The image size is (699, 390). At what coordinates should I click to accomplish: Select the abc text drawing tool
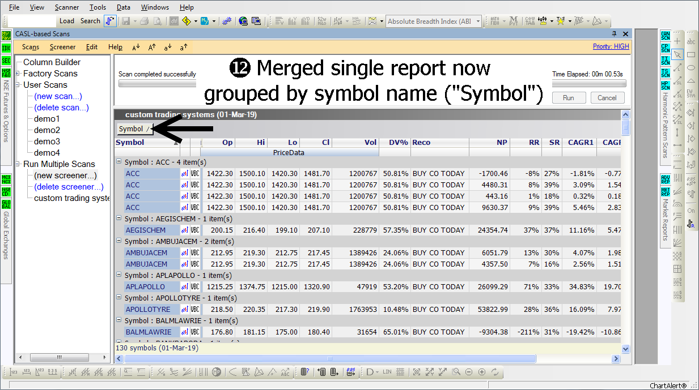[691, 41]
